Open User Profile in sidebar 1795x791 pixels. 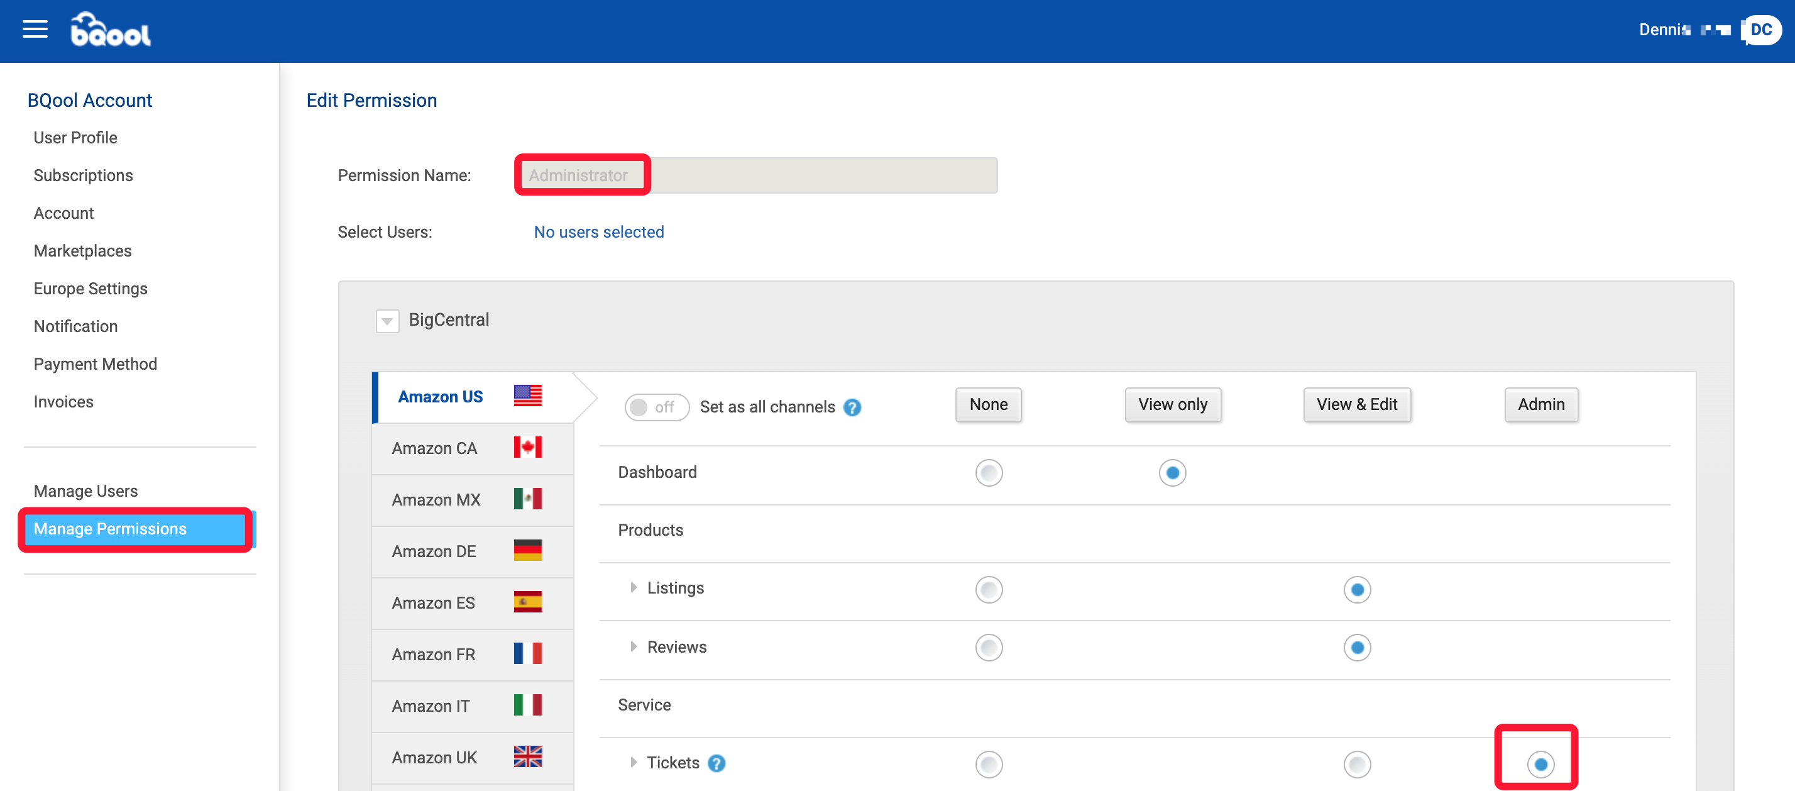click(x=75, y=137)
